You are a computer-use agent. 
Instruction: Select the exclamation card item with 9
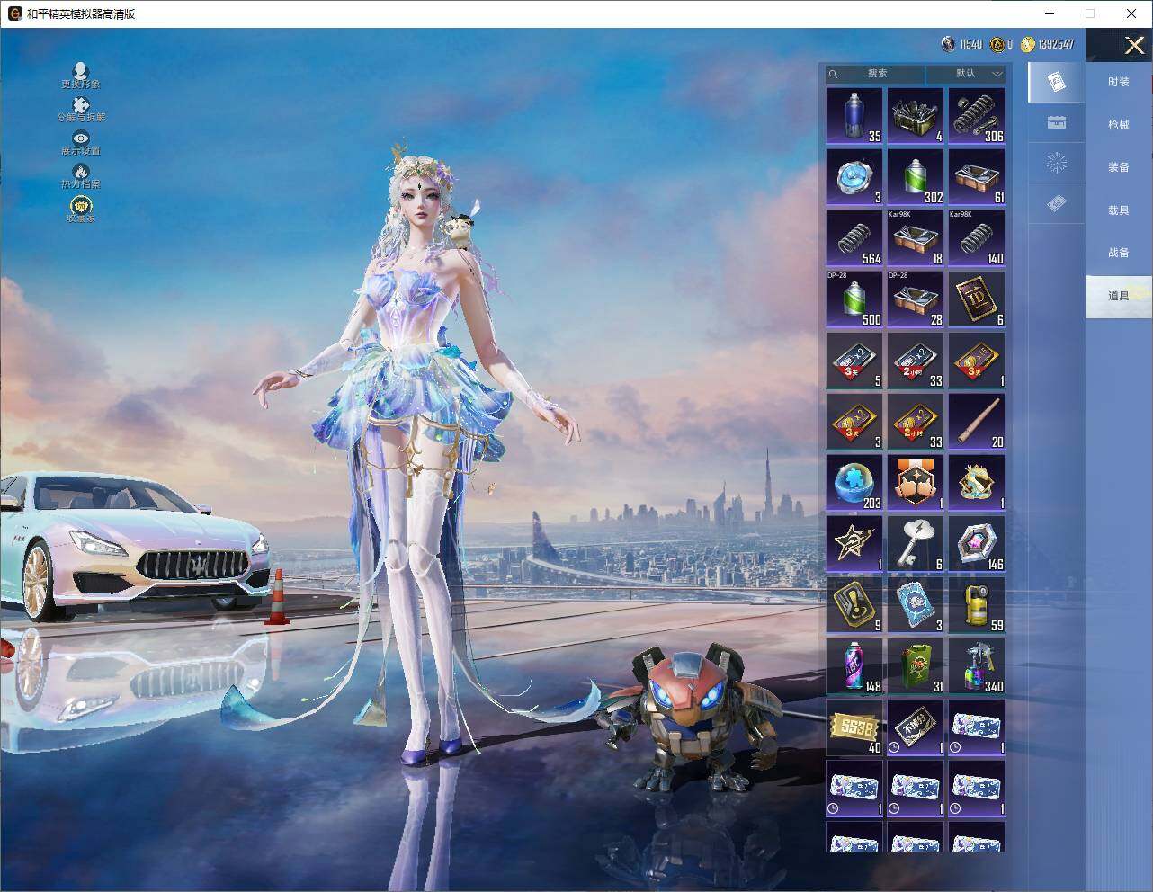point(854,605)
